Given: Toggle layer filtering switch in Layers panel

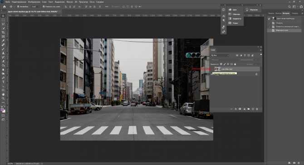Looking at the screenshot, I should click(x=261, y=55).
